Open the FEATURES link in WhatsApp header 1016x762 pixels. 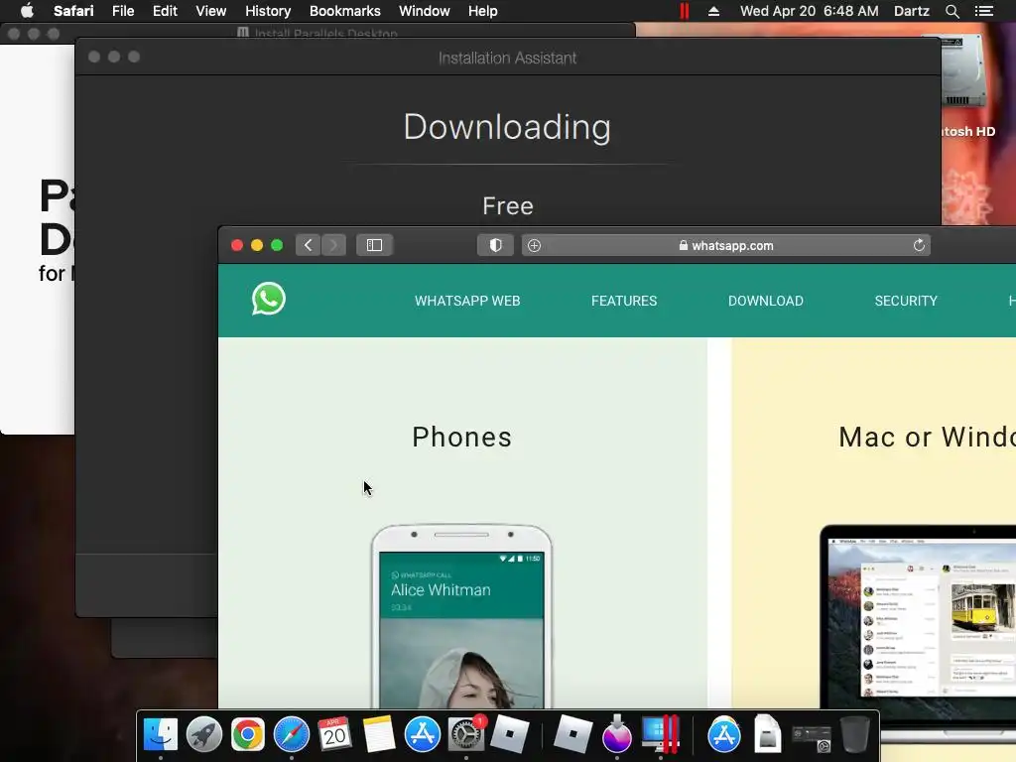pyautogui.click(x=624, y=301)
